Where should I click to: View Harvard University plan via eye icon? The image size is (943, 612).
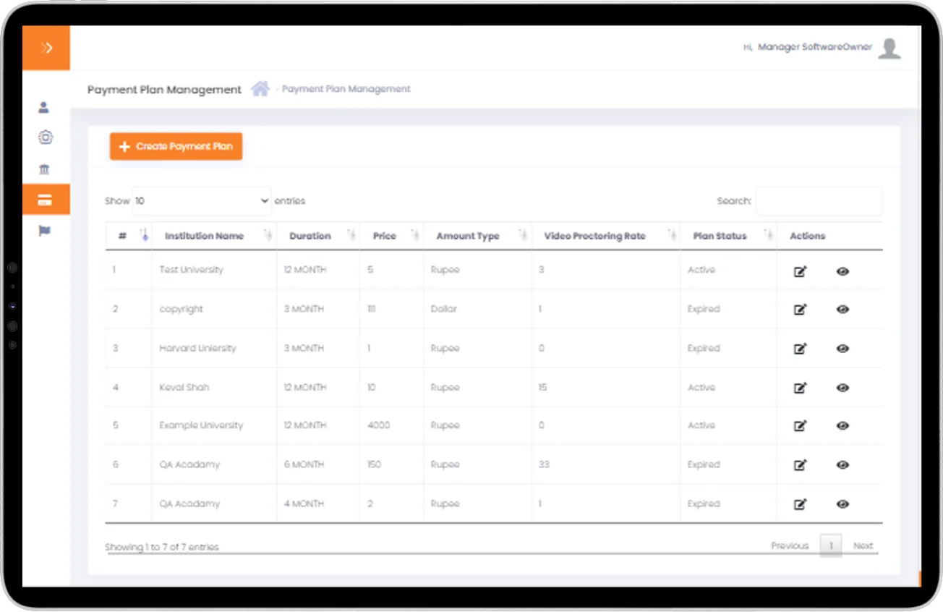tap(842, 349)
